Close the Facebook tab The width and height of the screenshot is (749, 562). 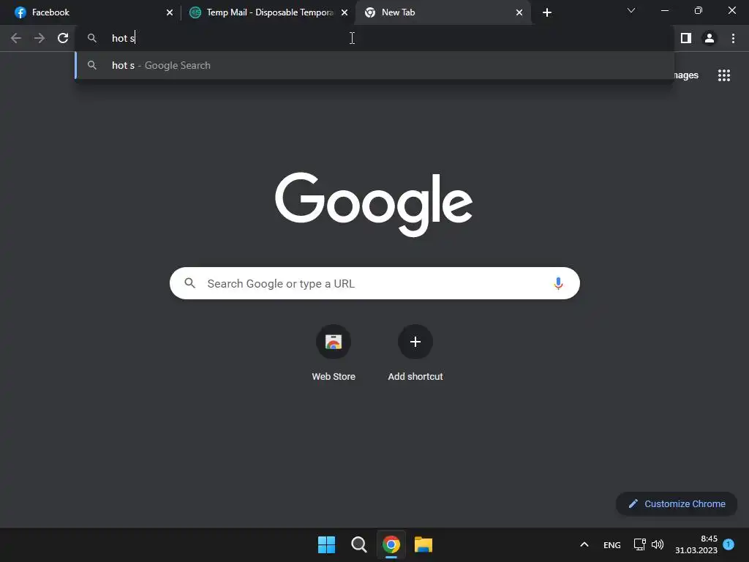click(x=170, y=12)
